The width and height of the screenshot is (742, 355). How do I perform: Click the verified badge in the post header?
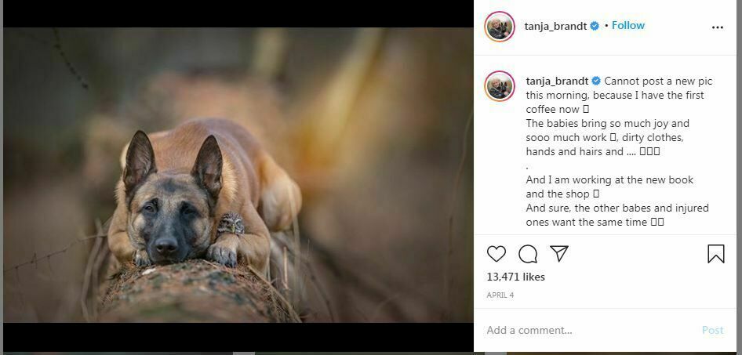pyautogui.click(x=595, y=26)
